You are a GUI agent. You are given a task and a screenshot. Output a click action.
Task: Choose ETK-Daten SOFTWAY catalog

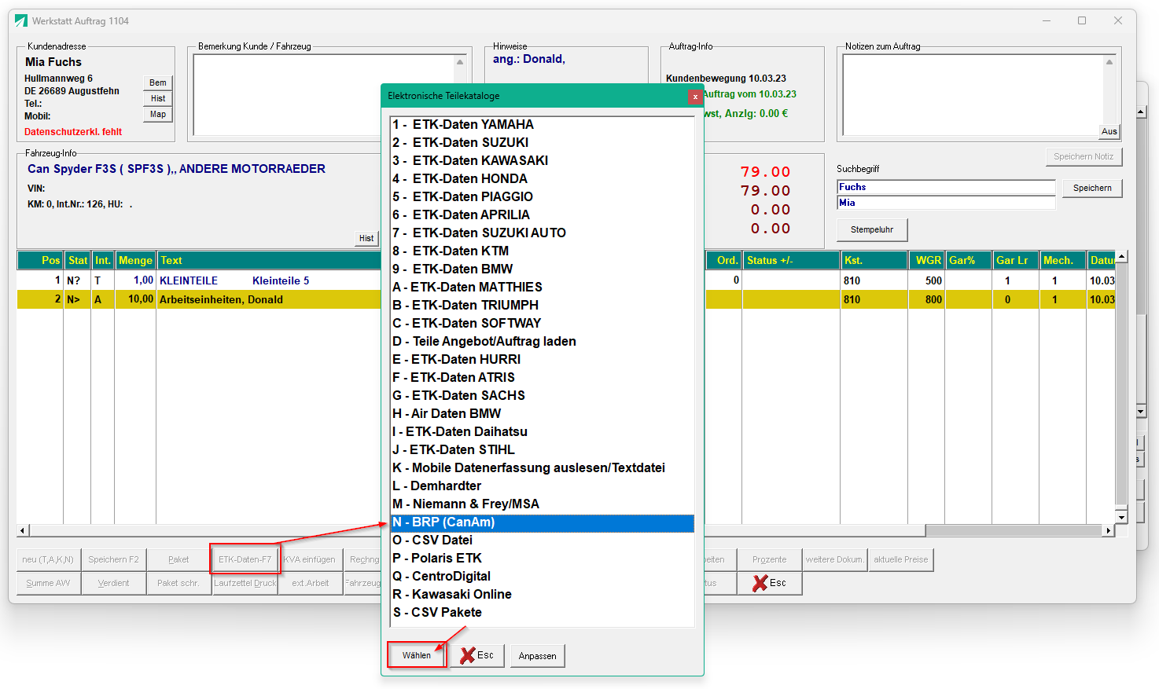tap(543, 324)
